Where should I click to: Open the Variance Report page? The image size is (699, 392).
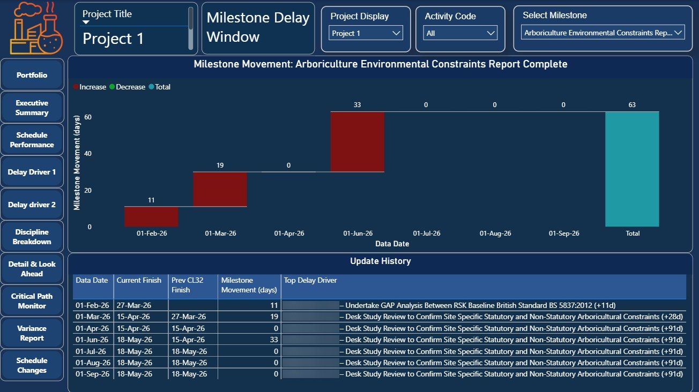[x=32, y=333]
